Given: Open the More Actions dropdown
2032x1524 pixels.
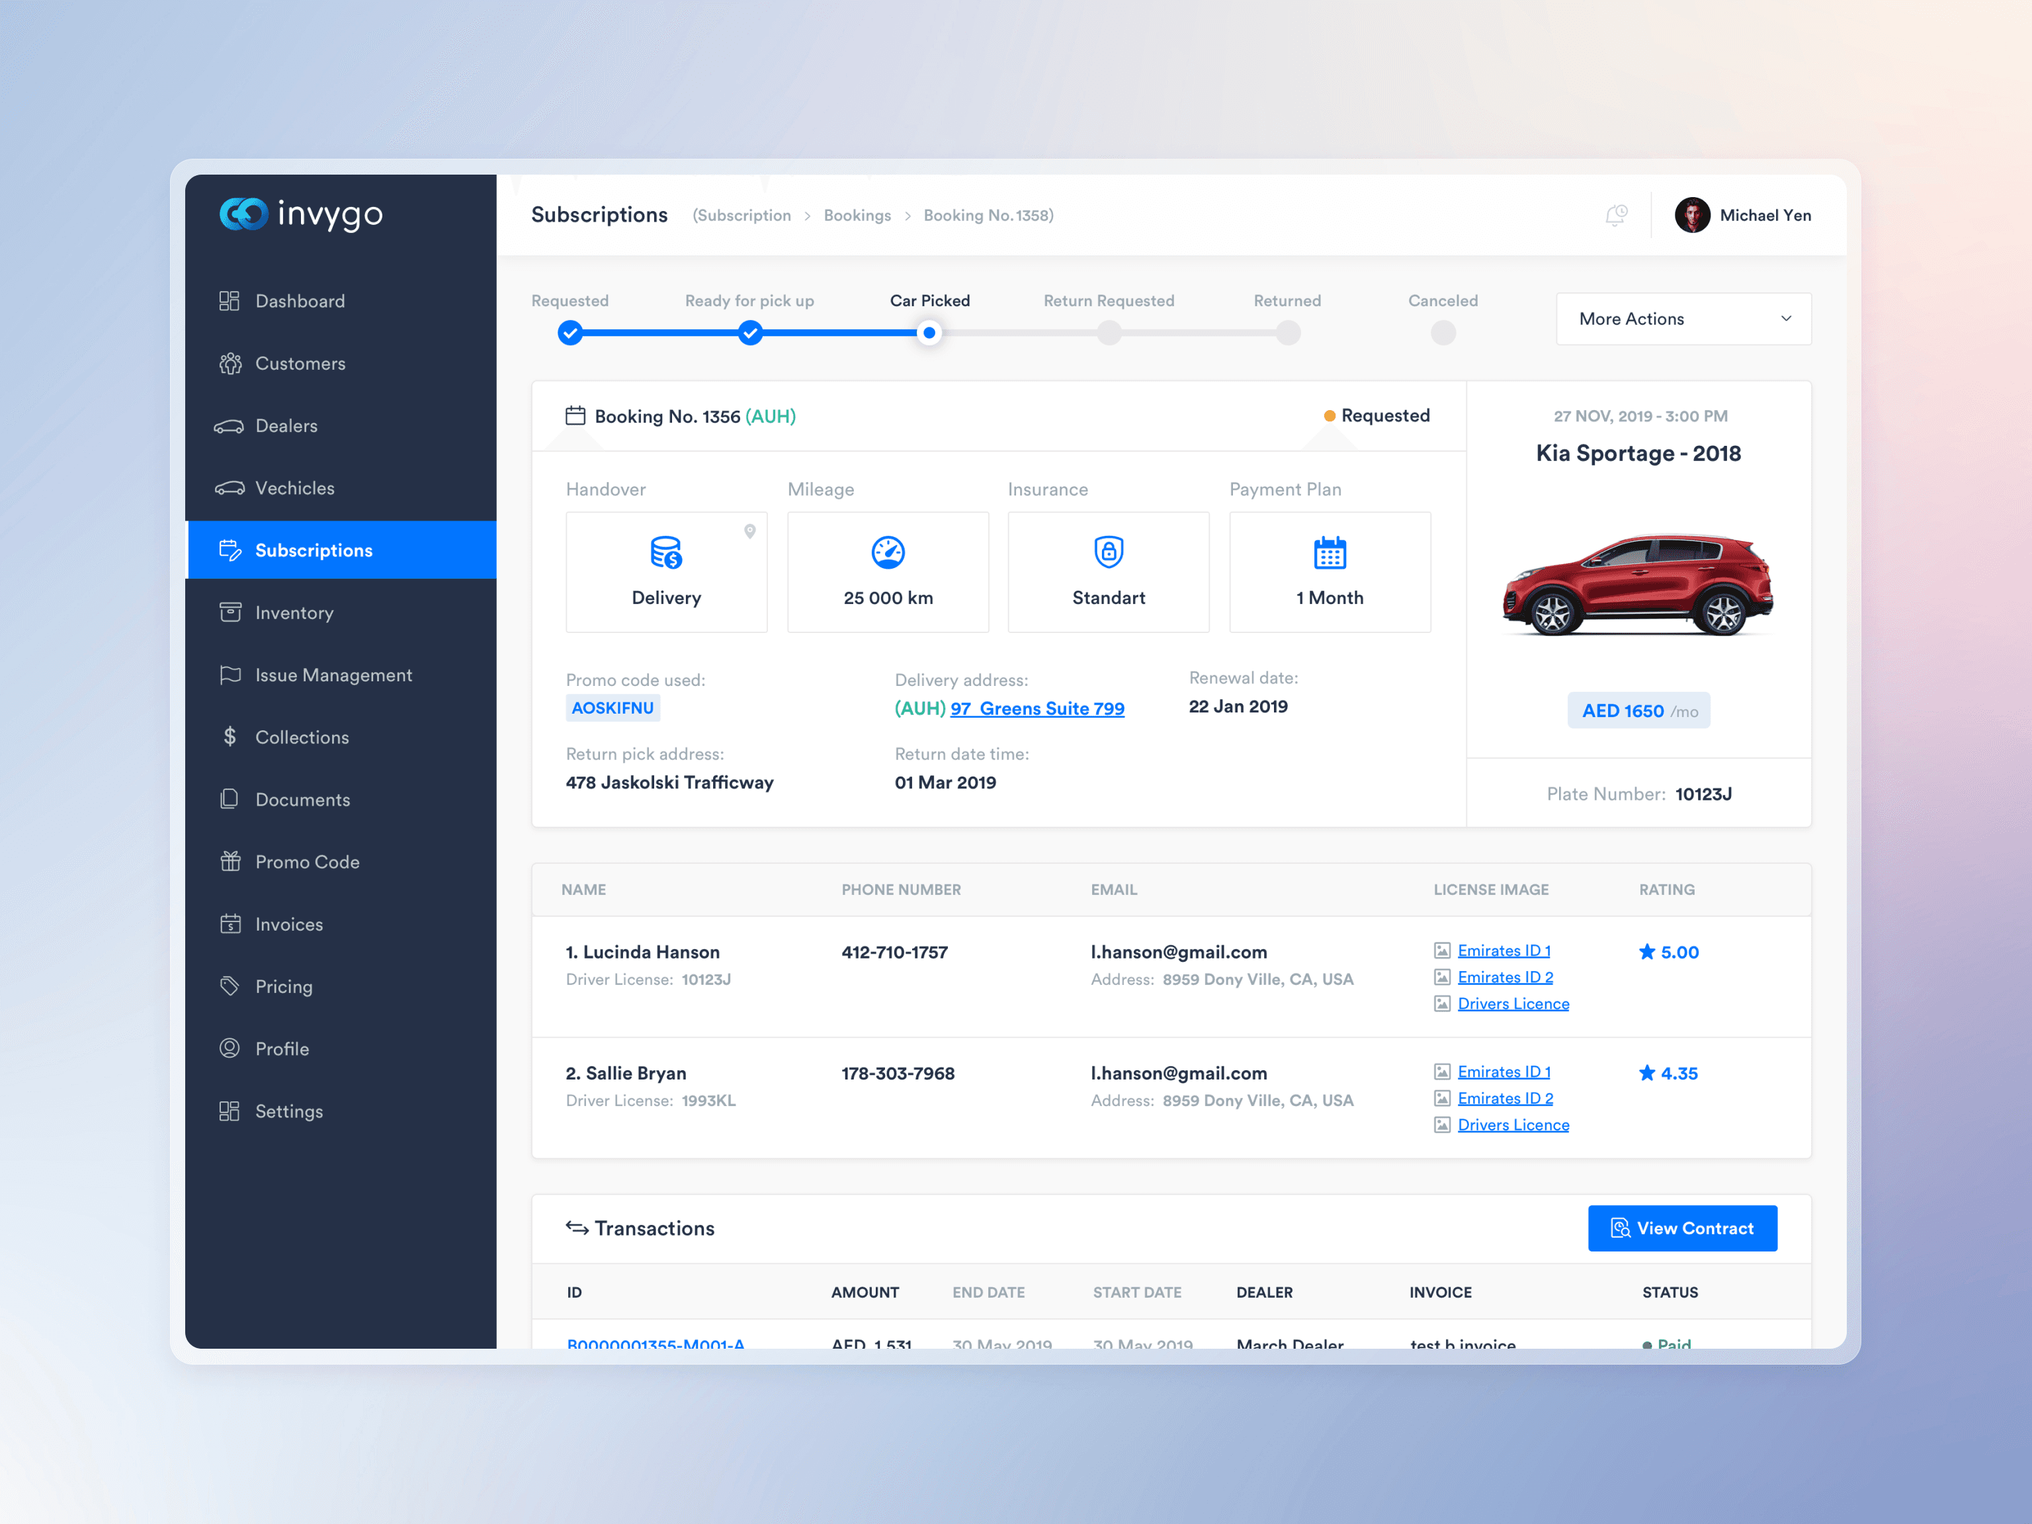Looking at the screenshot, I should click(1682, 318).
